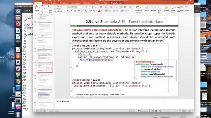Adjust the PowerPoint zoom slider
This screenshot has width=211, height=118.
pyautogui.click(x=172, y=111)
